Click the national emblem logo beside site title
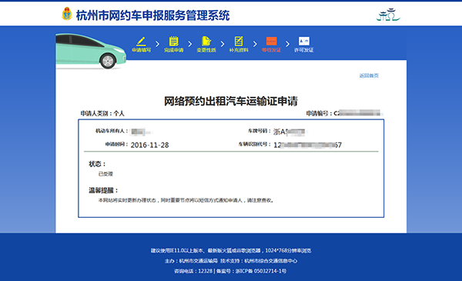The height and width of the screenshot is (281, 462). 67,14
